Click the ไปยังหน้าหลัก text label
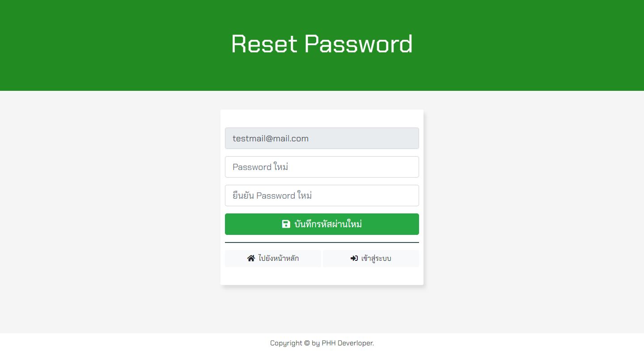This screenshot has height=353, width=644. (279, 259)
